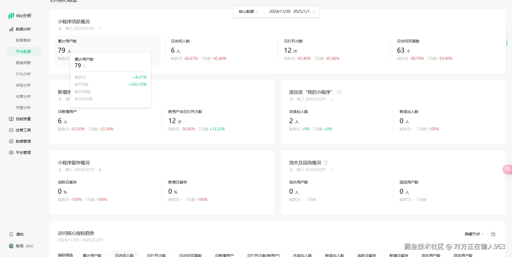Open 行为分析 in the sidebar

coord(24,74)
